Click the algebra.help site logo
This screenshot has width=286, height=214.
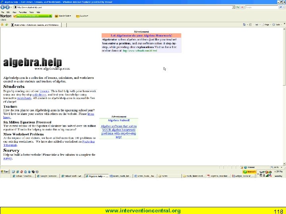click(33, 62)
